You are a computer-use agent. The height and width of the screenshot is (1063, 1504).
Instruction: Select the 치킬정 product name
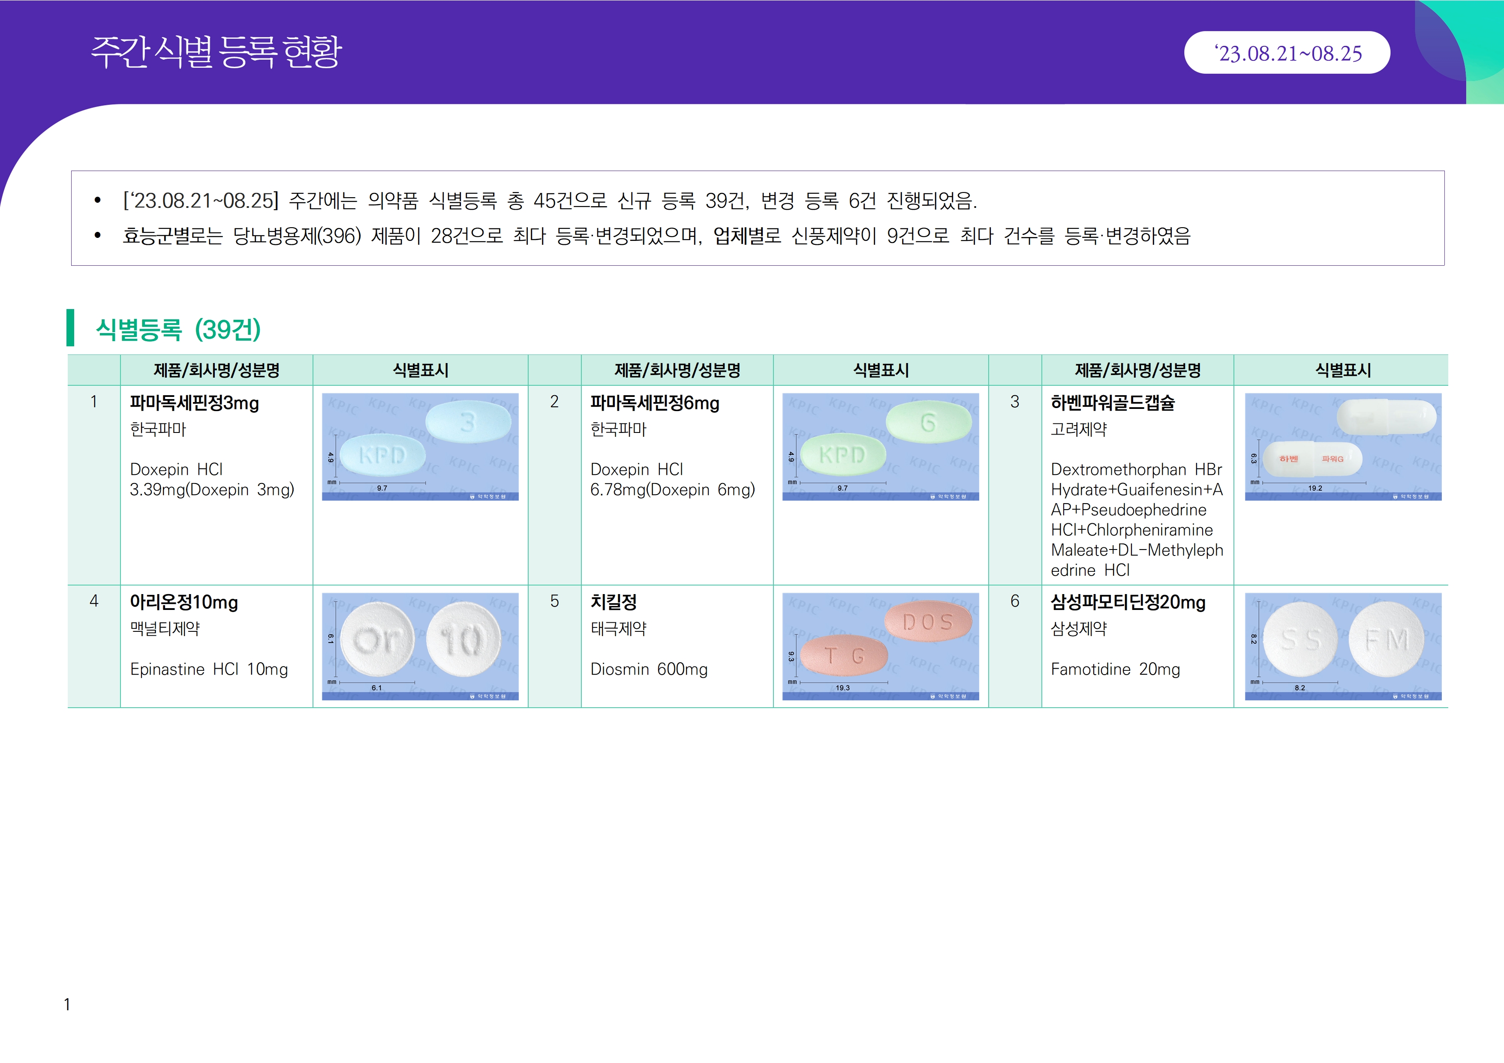[x=613, y=602]
